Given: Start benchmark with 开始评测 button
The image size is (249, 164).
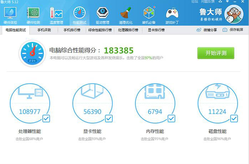Looking at the screenshot, I should pos(216,53).
